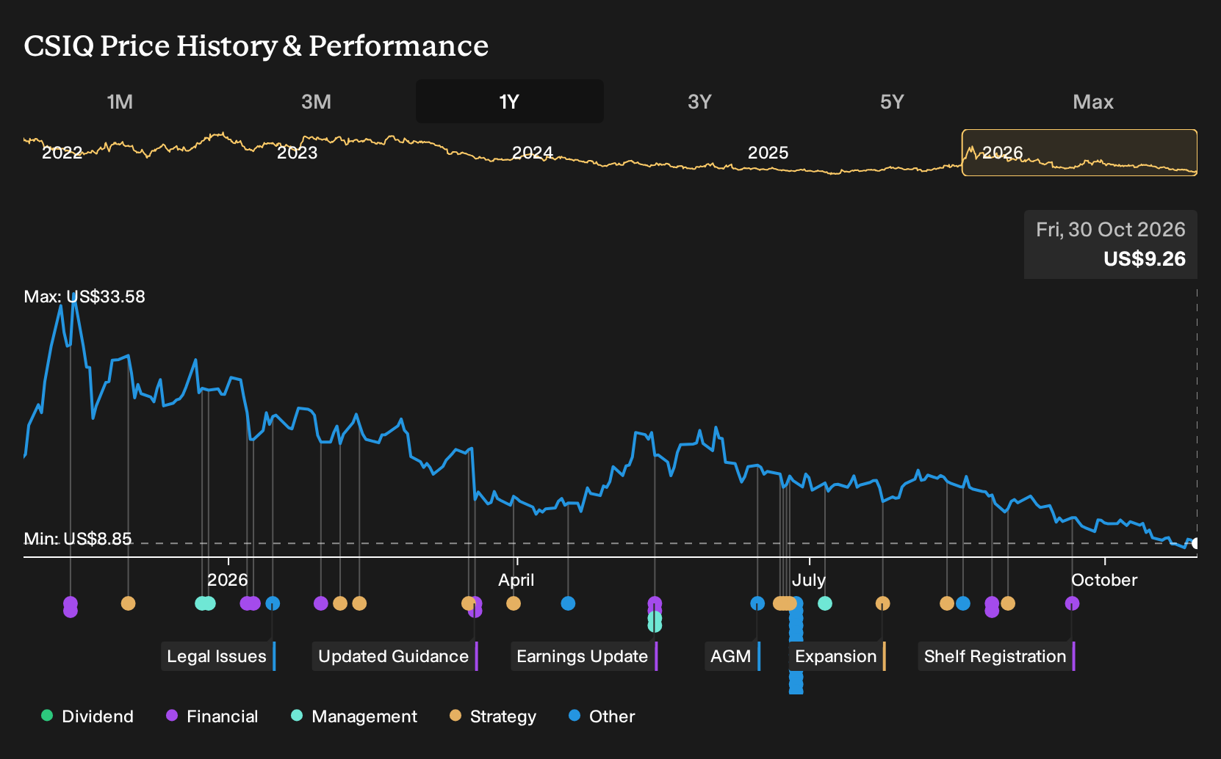The height and width of the screenshot is (759, 1221).
Task: Click the blue event marker right of April
Action: pos(568,603)
